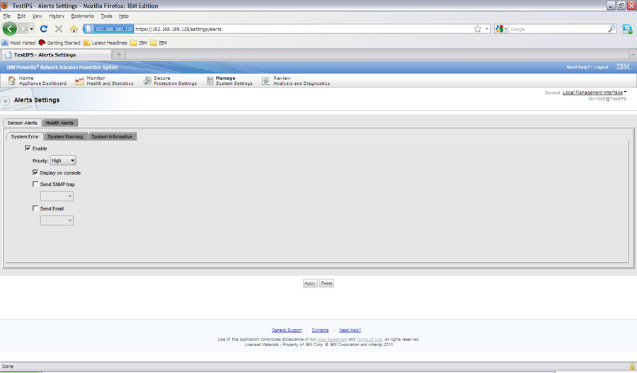Select the TestIPS - Alerts Settings browser tab

coord(56,54)
